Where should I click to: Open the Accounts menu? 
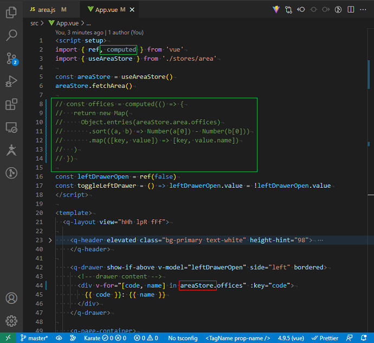coord(11,298)
